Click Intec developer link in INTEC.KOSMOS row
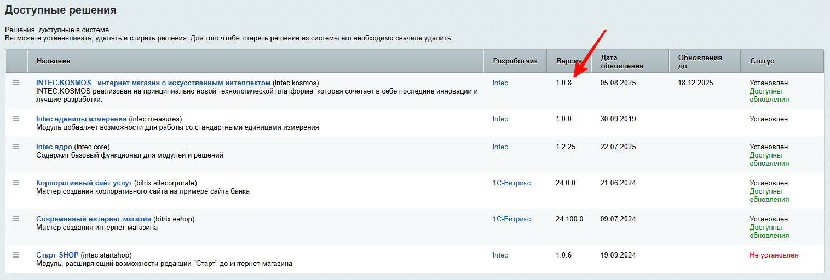Image resolution: width=830 pixels, height=280 pixels. [500, 83]
